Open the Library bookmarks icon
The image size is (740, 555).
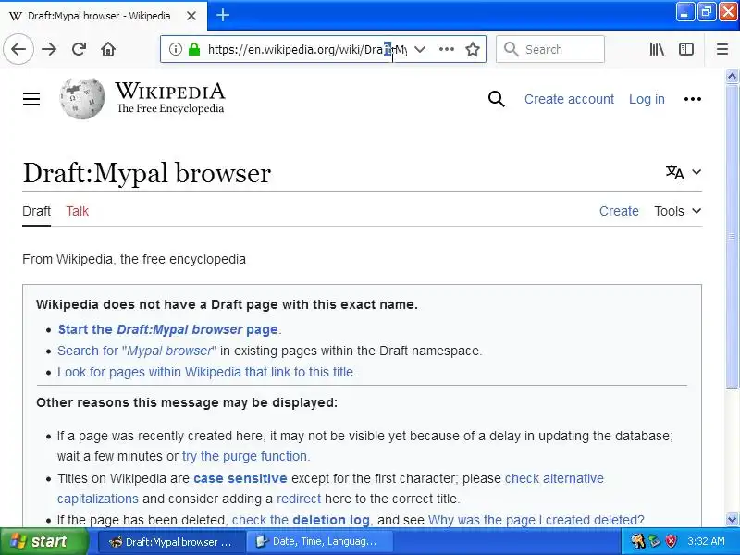pyautogui.click(x=657, y=49)
